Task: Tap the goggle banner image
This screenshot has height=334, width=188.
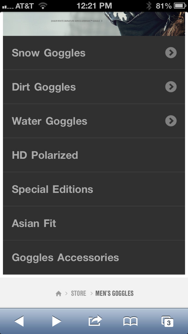Action: 94,24
